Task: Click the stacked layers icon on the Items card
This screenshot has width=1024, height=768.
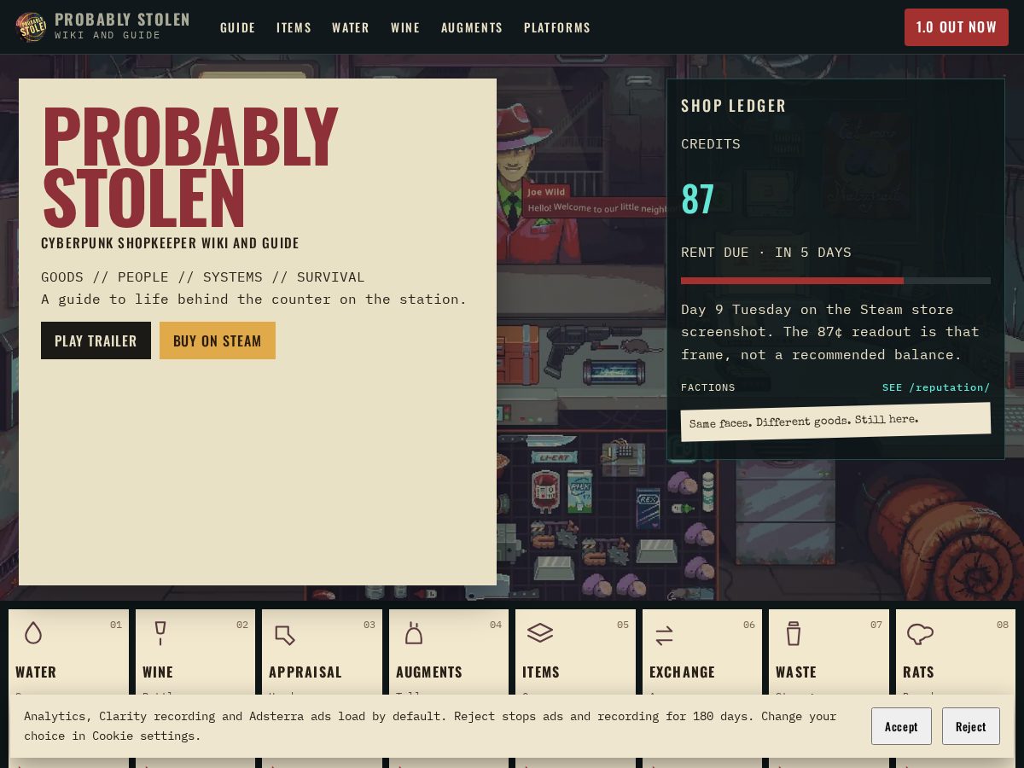Action: tap(540, 633)
